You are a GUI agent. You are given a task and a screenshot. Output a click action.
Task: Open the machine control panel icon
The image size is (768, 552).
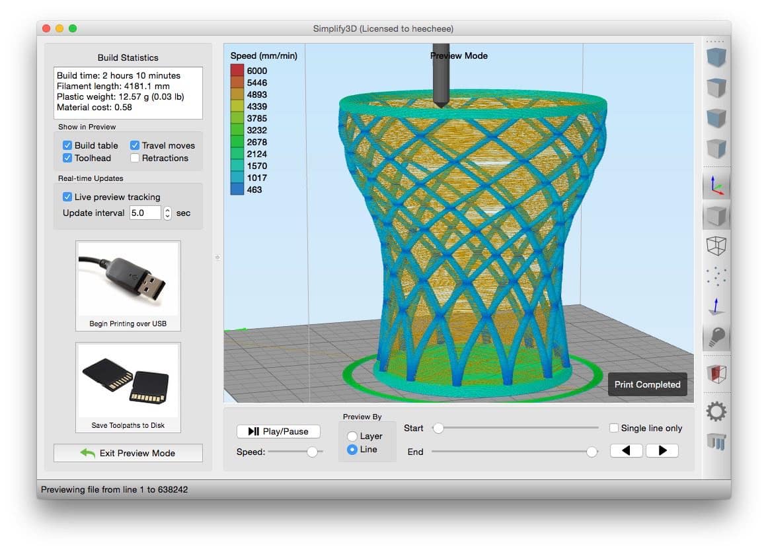coord(716,441)
